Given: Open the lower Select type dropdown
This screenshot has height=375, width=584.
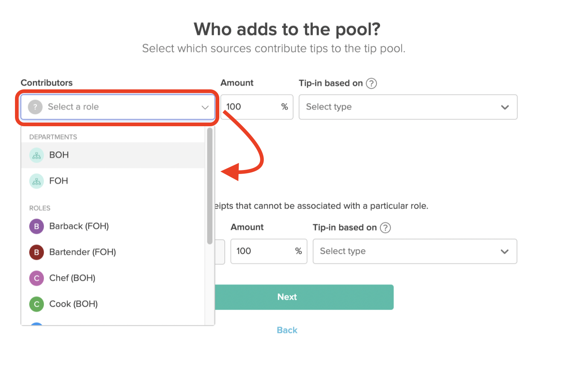Looking at the screenshot, I should 415,251.
